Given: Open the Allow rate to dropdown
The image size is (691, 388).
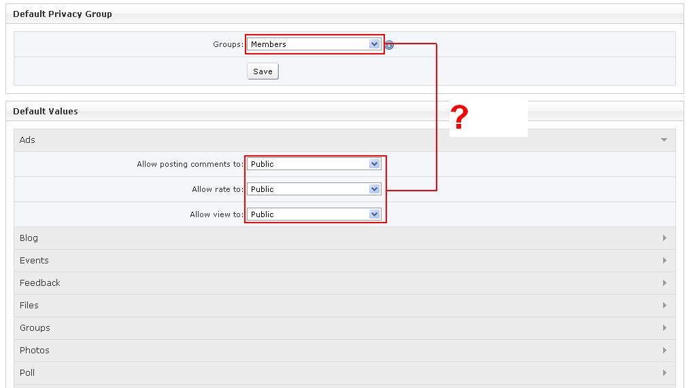Looking at the screenshot, I should (314, 189).
